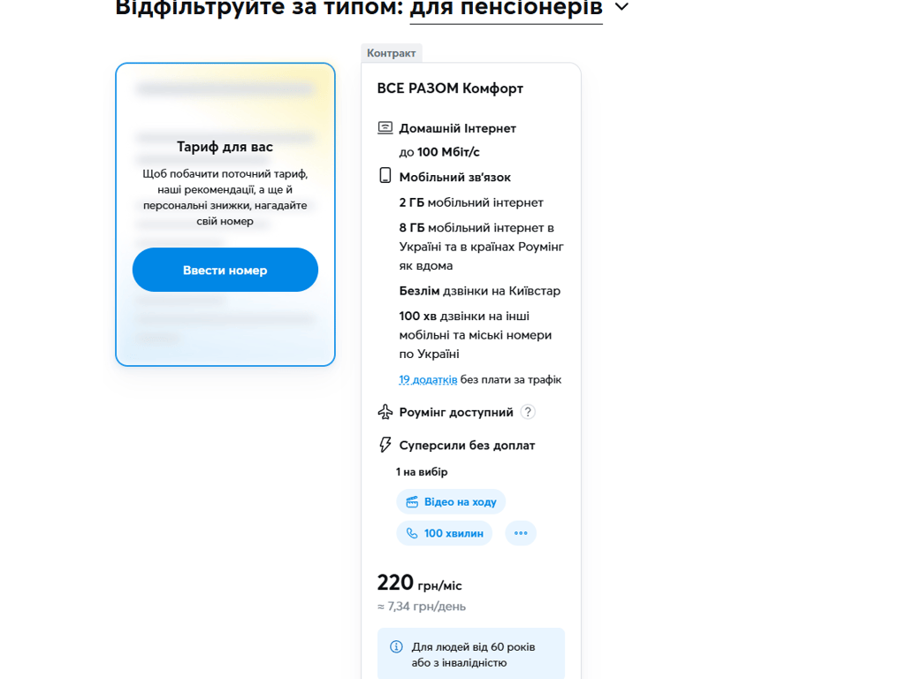Screen dimensions: 922x679
Task: Select the 'Відео на ходу' superpower label
Action: point(460,502)
